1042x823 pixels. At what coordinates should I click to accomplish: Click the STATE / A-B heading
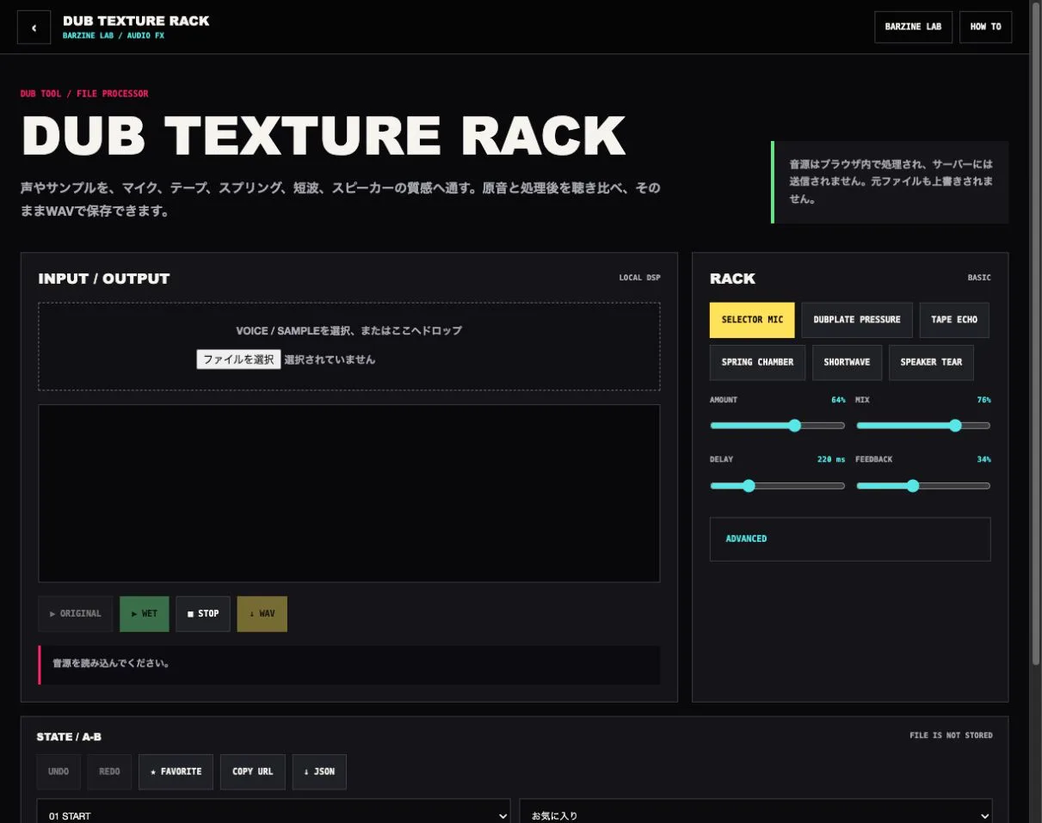pyautogui.click(x=69, y=737)
